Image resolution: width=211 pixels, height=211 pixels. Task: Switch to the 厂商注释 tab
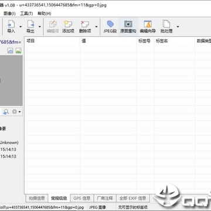[x=105, y=198]
